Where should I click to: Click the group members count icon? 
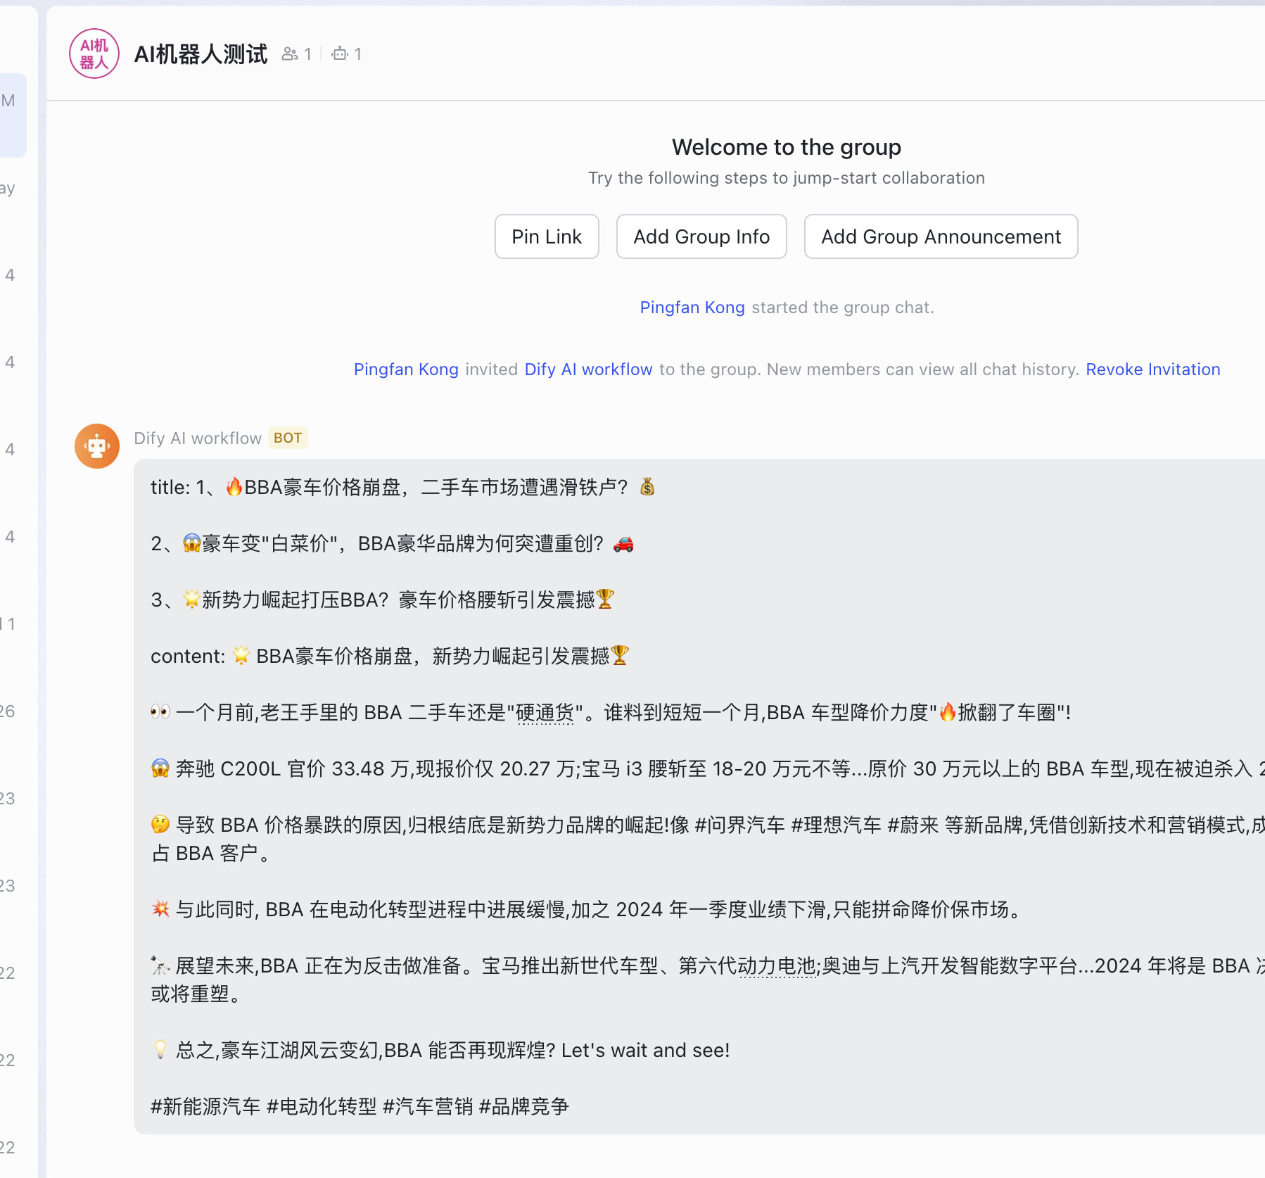pos(289,54)
